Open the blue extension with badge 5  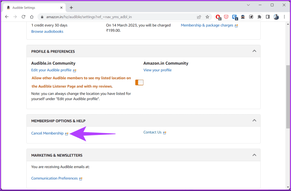pyautogui.click(x=235, y=17)
